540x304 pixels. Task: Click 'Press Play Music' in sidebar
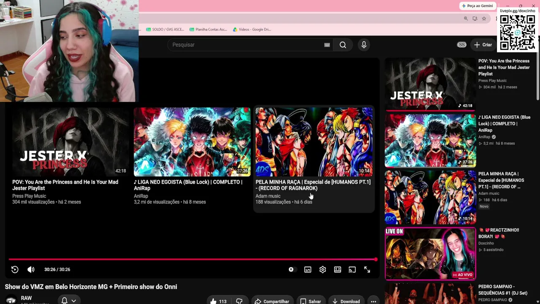[492, 81]
